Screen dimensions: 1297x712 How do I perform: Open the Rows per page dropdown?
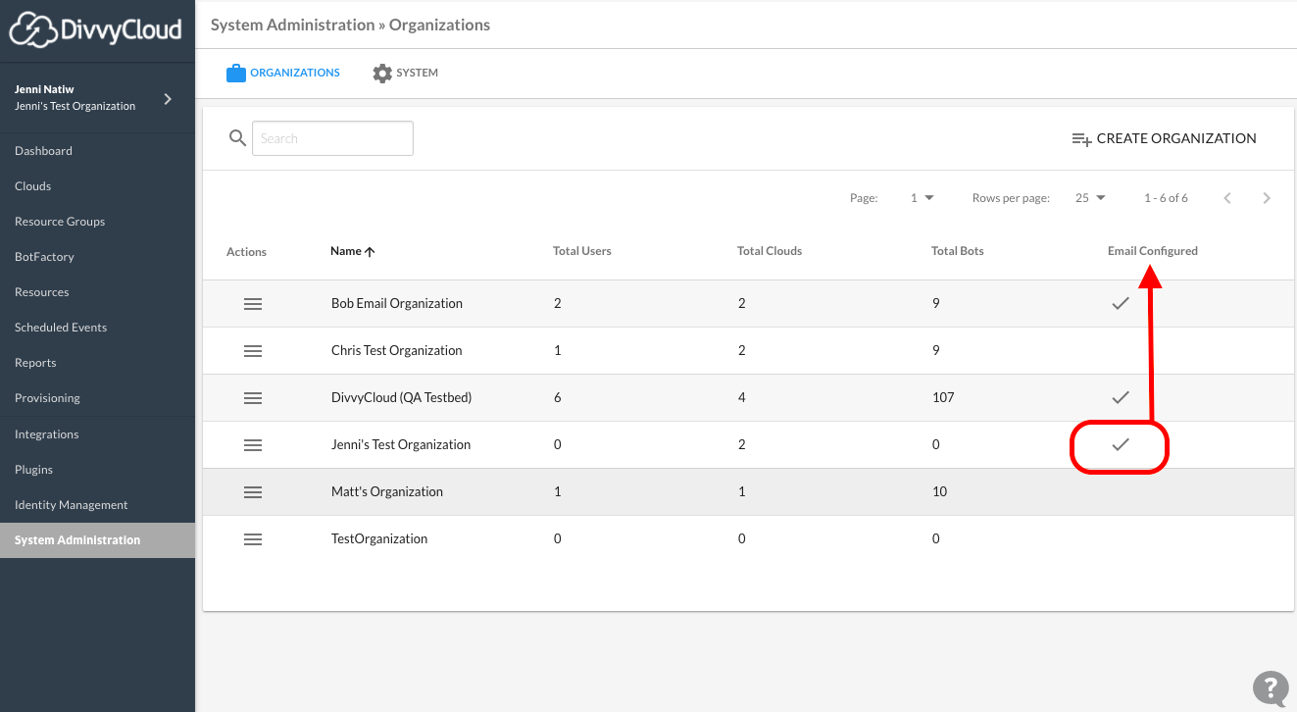1090,198
